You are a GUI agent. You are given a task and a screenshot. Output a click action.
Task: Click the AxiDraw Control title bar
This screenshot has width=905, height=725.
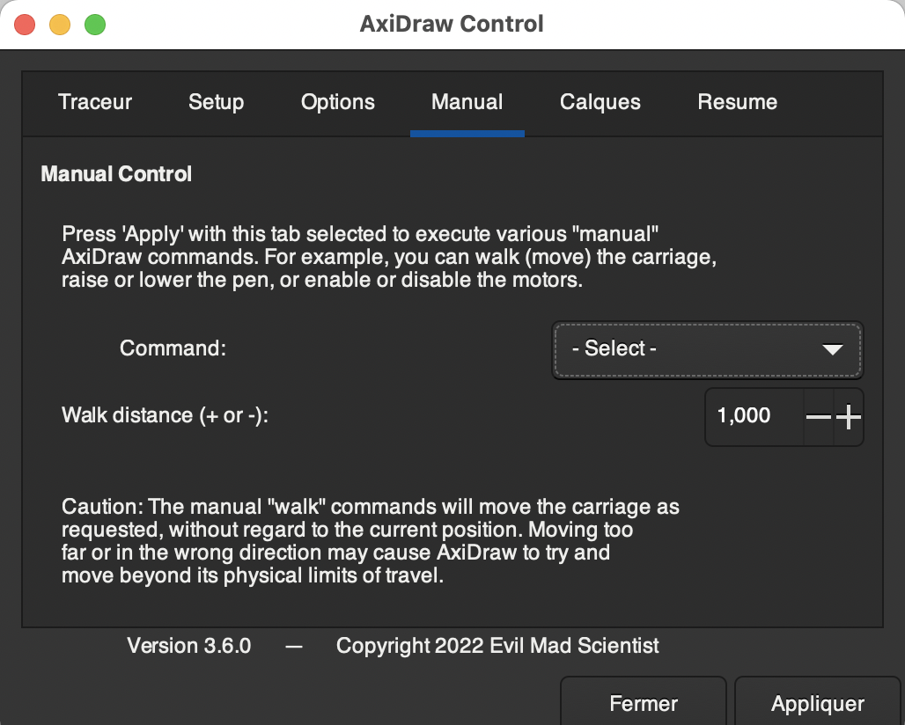coord(452,24)
